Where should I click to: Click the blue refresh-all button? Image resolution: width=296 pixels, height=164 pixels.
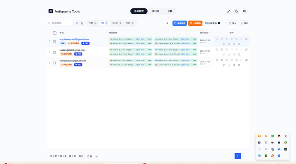pyautogui.click(x=179, y=23)
